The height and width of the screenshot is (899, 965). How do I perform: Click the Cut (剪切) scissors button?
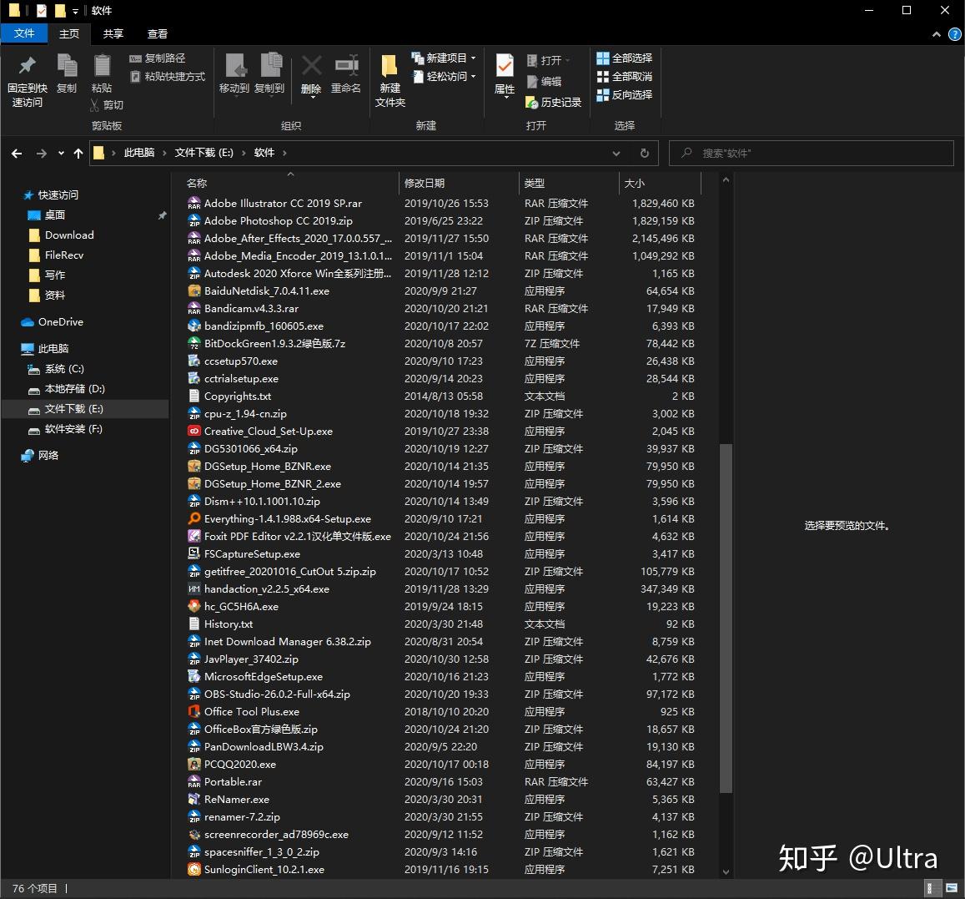click(x=107, y=105)
